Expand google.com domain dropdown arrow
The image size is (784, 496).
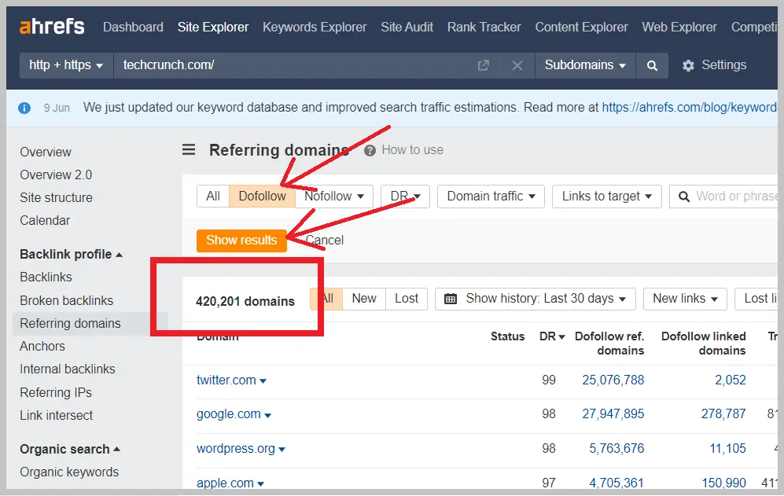pyautogui.click(x=267, y=415)
